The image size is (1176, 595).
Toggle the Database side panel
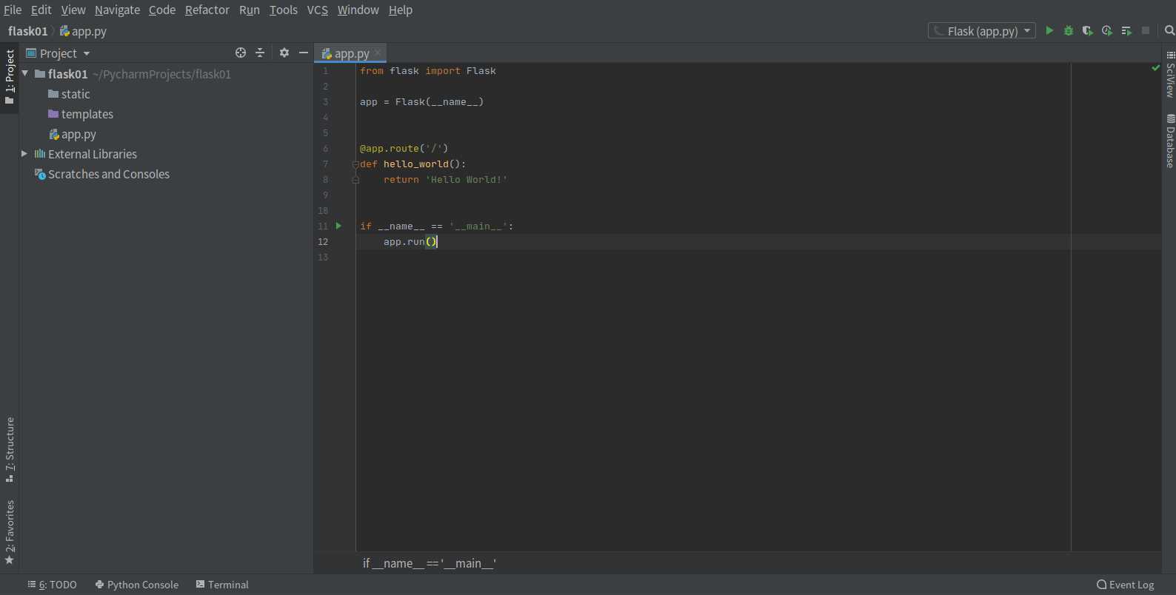(1170, 141)
